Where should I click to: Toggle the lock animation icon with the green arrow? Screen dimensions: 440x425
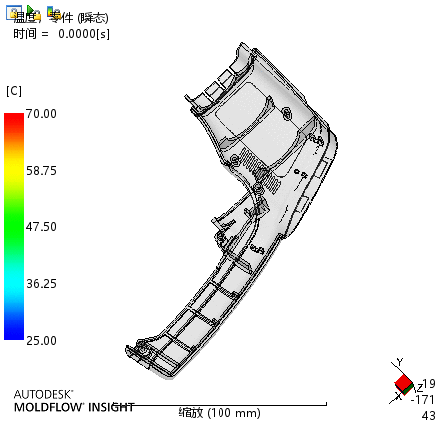pos(33,13)
